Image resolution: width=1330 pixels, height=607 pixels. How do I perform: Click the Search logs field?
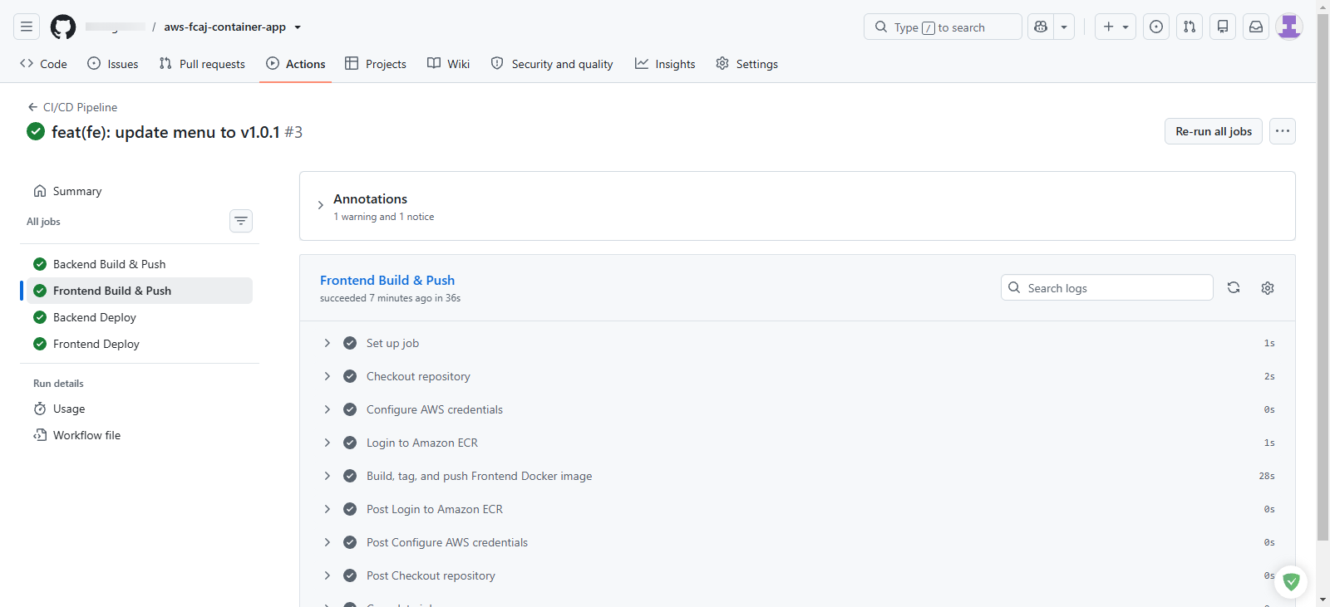[x=1107, y=287]
